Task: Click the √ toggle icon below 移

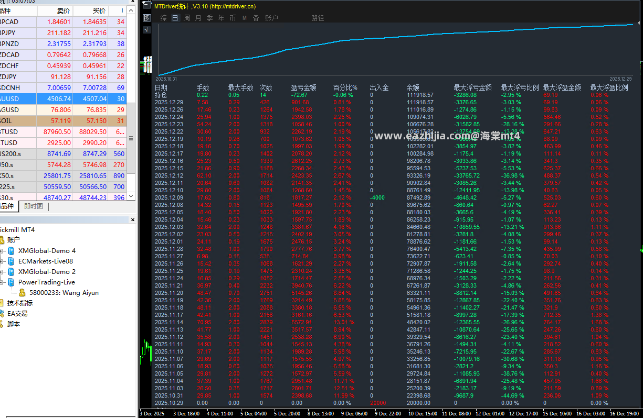Action: [x=146, y=29]
